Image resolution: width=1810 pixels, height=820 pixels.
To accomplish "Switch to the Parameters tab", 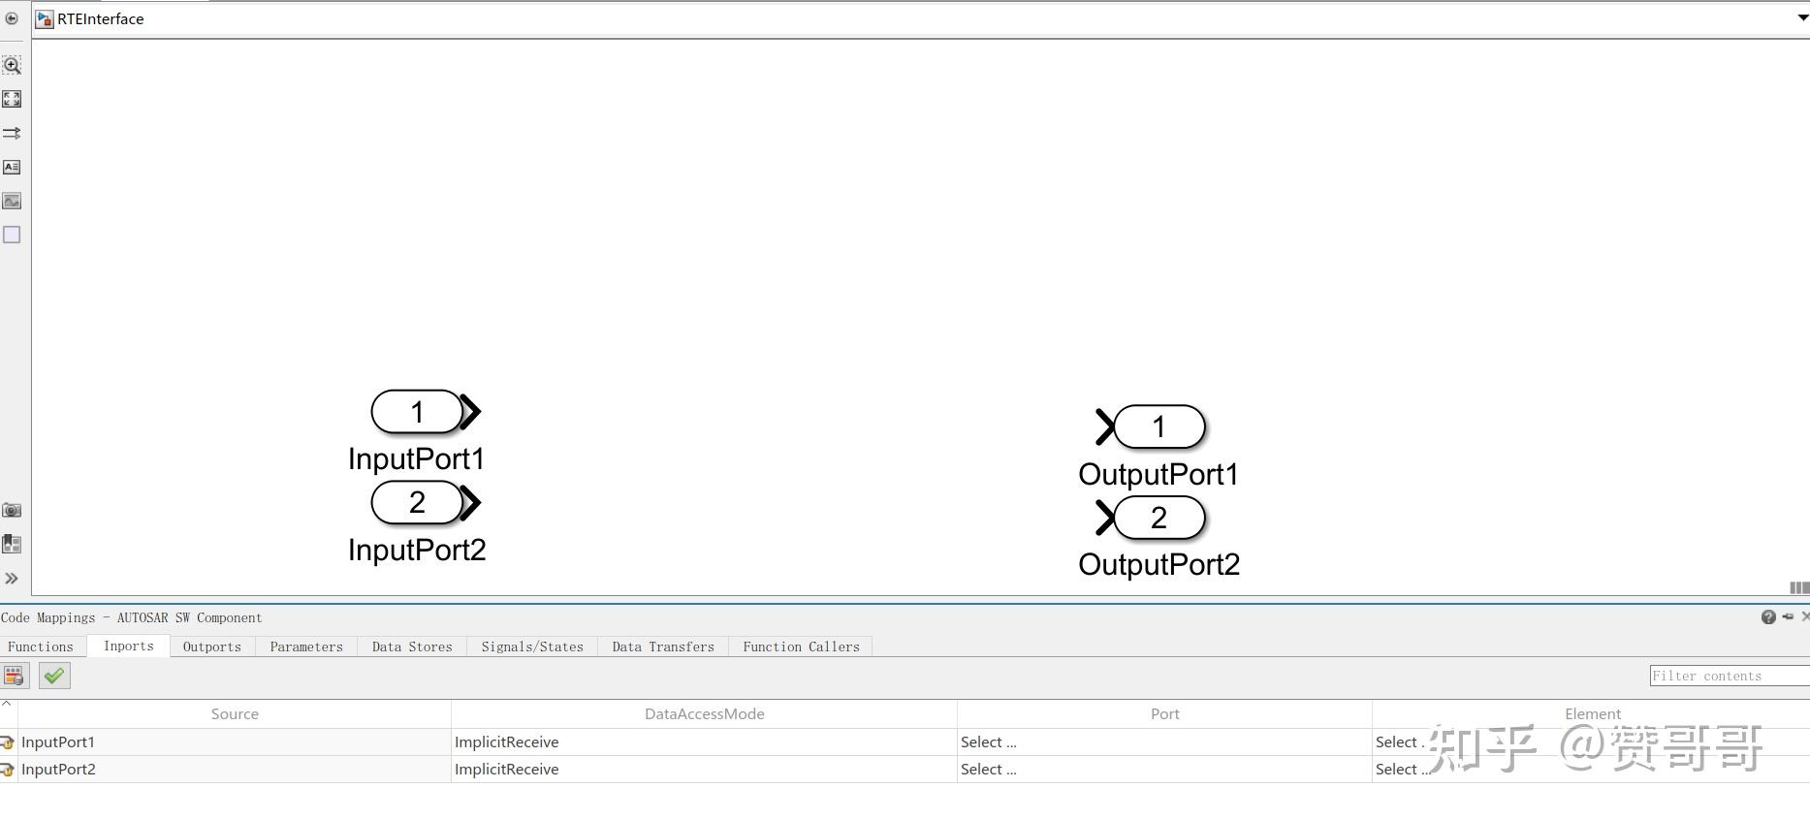I will click(x=306, y=647).
